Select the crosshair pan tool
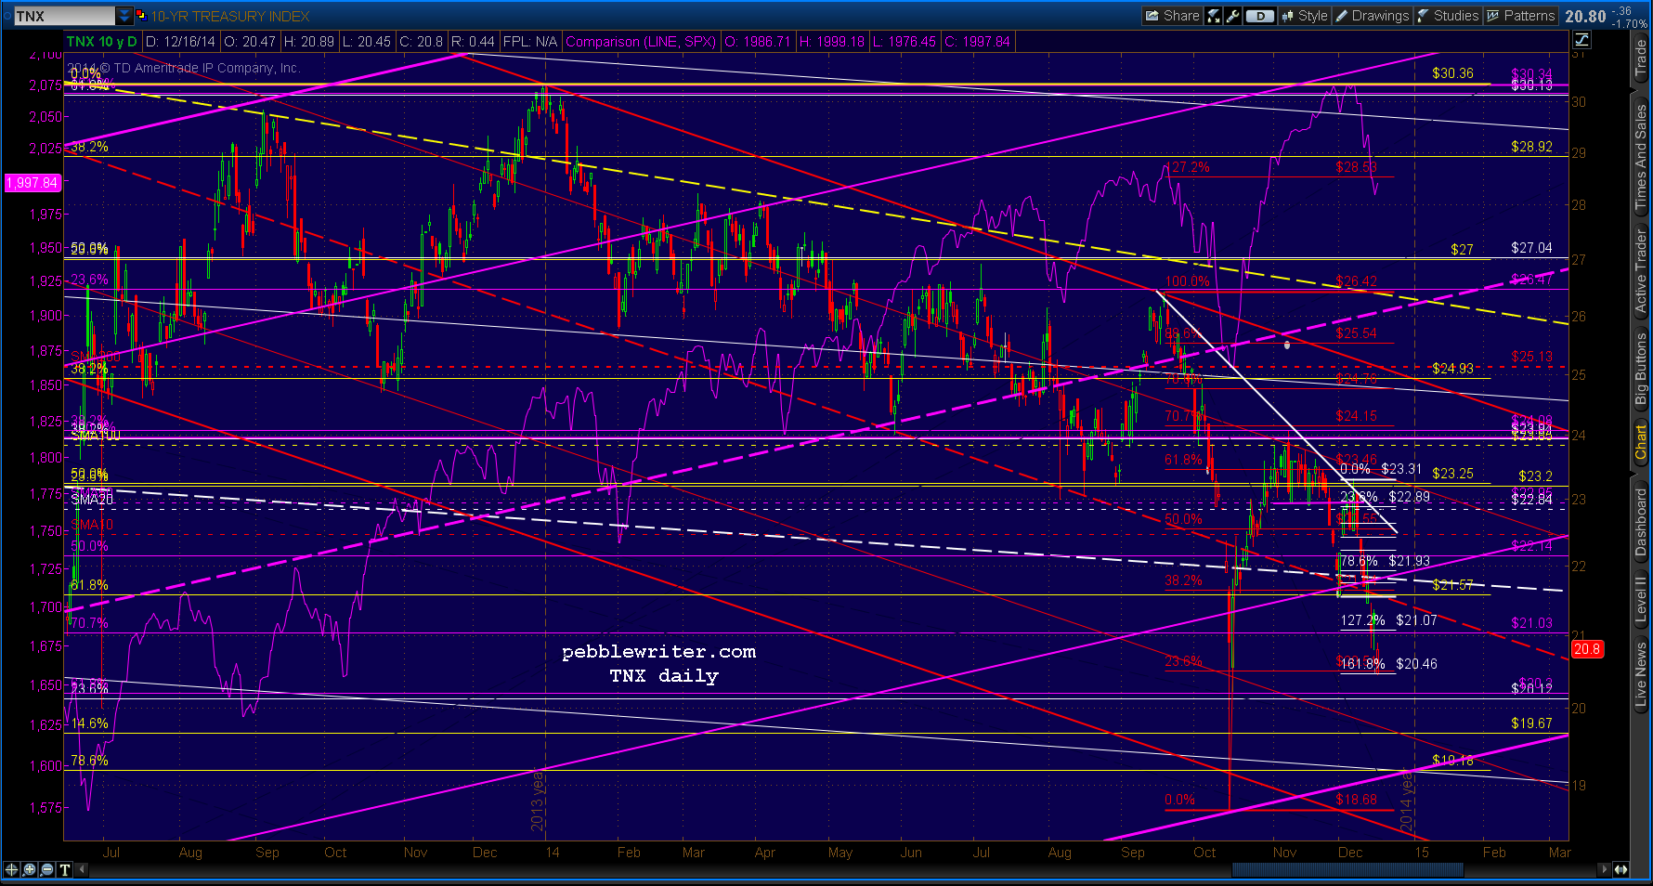The width and height of the screenshot is (1653, 886). point(11,869)
